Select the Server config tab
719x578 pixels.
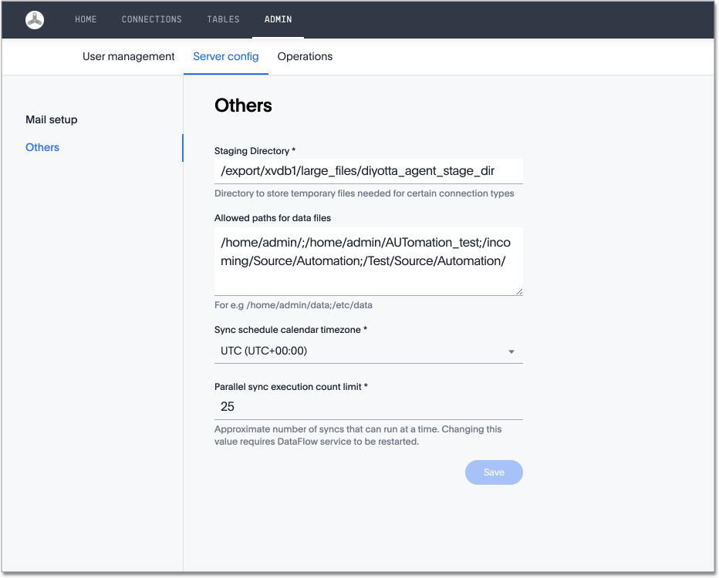tap(226, 56)
